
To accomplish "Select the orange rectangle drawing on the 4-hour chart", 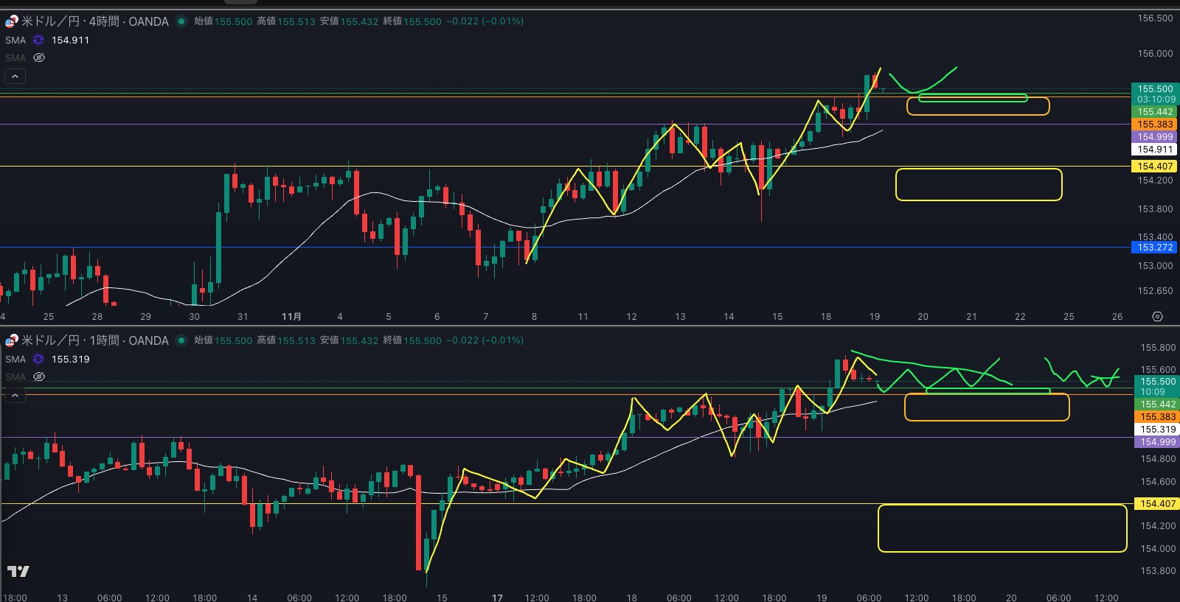I will [x=977, y=114].
